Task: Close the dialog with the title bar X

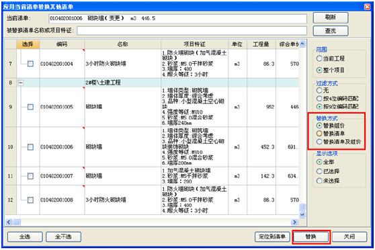Action: pyautogui.click(x=368, y=7)
